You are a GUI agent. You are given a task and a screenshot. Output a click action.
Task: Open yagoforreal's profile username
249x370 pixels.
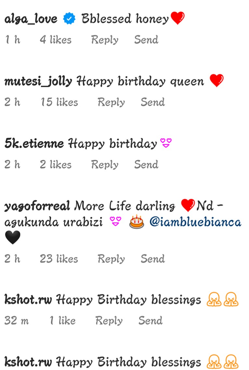(37, 206)
